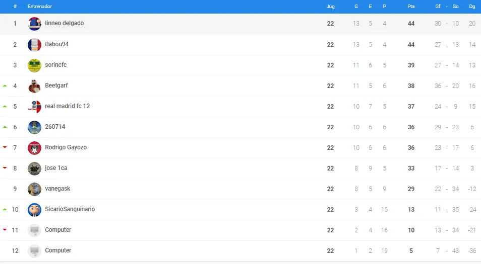Click the # rank column header
This screenshot has height=264, width=481.
coord(15,7)
